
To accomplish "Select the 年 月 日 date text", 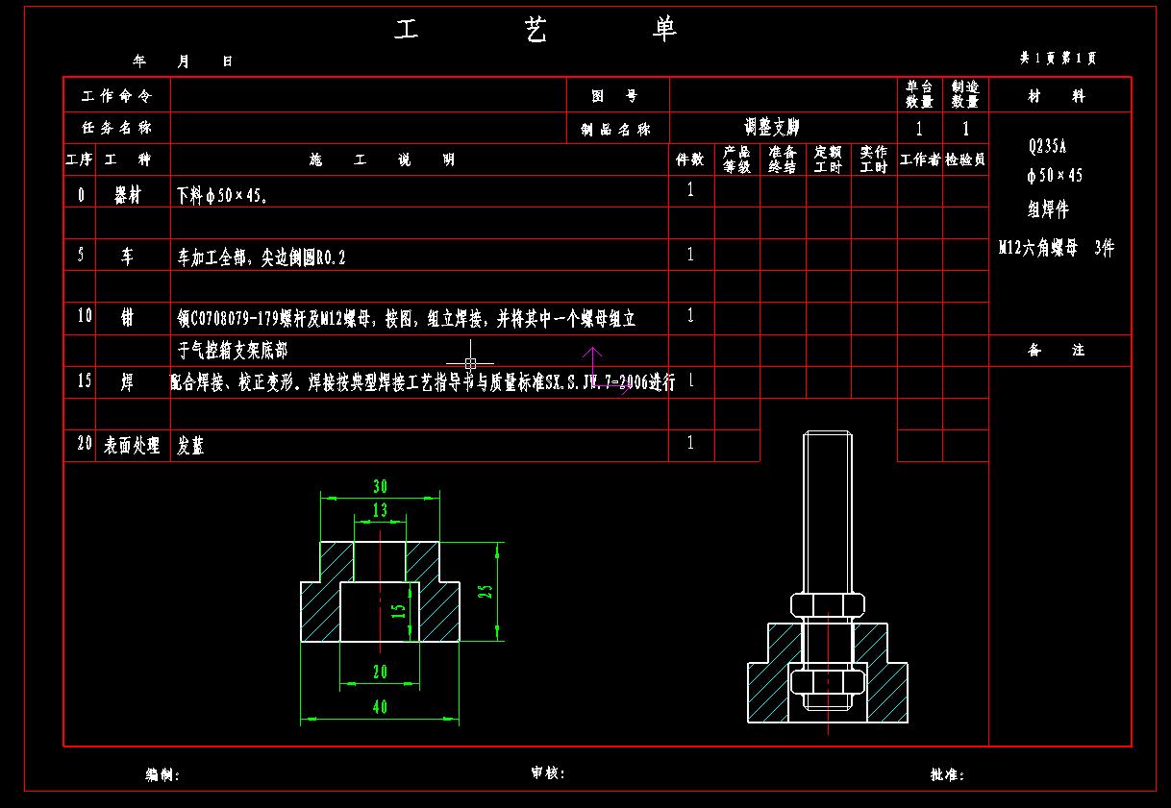I will 183,61.
